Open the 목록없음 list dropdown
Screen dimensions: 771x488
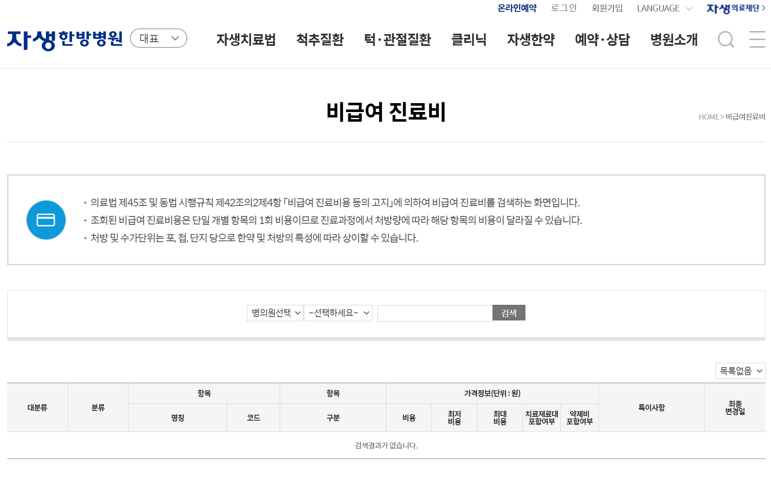point(739,371)
